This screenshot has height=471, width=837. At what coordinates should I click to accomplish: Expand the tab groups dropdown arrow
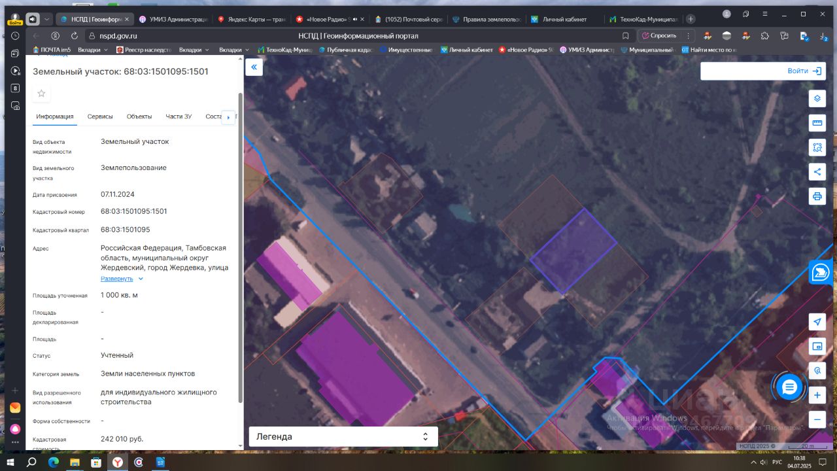(x=48, y=19)
